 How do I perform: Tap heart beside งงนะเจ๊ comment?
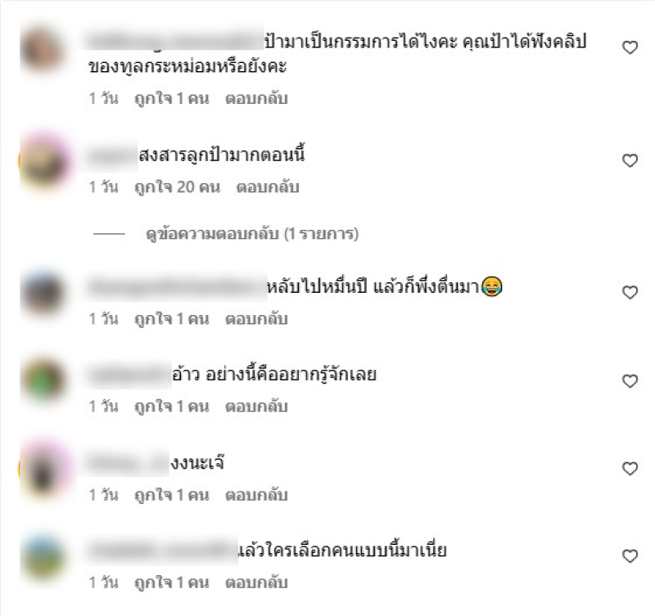click(x=630, y=469)
